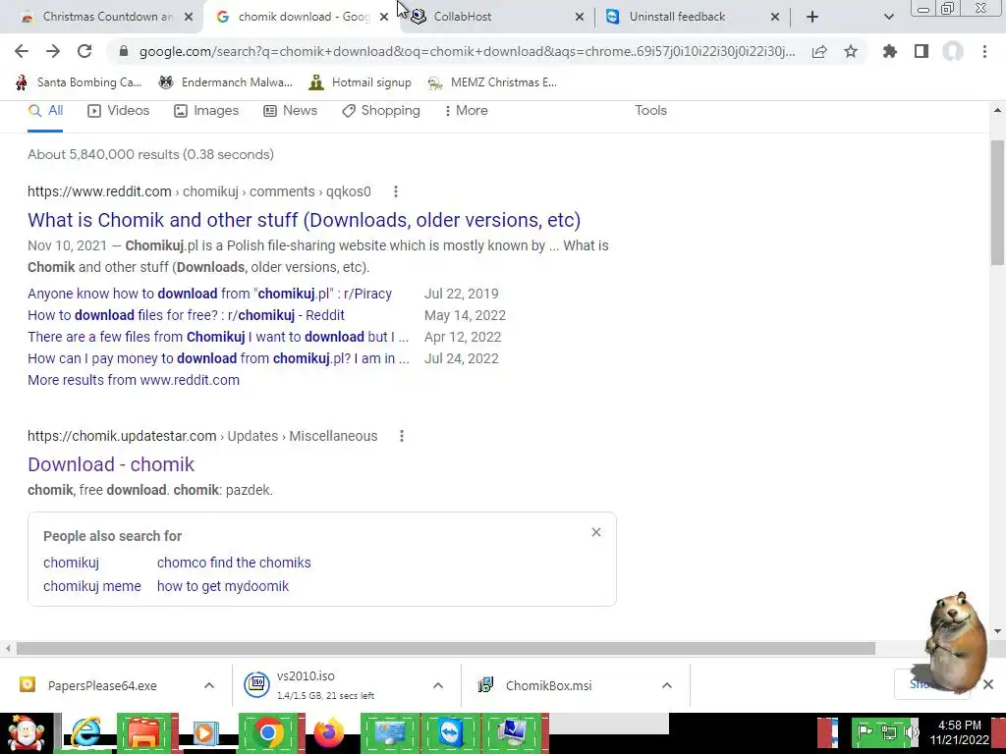The height and width of the screenshot is (754, 1006).
Task: Open a new tab with plus button
Action: click(812, 17)
